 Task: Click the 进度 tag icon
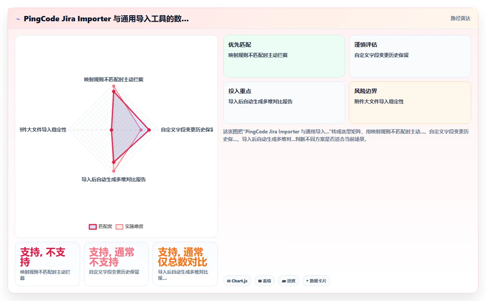[x=284, y=281]
